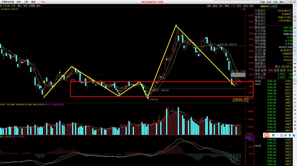
Task: Click the 资讯 button beside 交易
Action: [x=269, y=2]
